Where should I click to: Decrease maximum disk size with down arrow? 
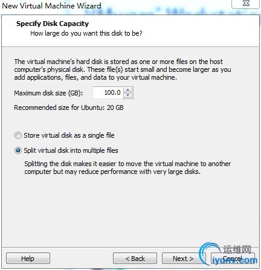[128, 95]
